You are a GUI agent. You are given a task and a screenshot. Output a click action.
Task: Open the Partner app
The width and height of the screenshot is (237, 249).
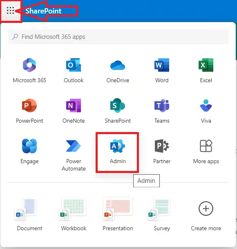[x=162, y=152]
